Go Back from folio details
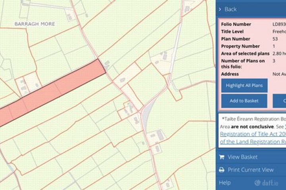The width and height of the screenshot is (286, 190). click(230, 9)
